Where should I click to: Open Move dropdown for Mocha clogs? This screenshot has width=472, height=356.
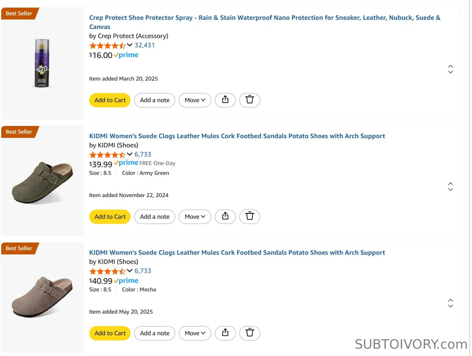point(195,333)
